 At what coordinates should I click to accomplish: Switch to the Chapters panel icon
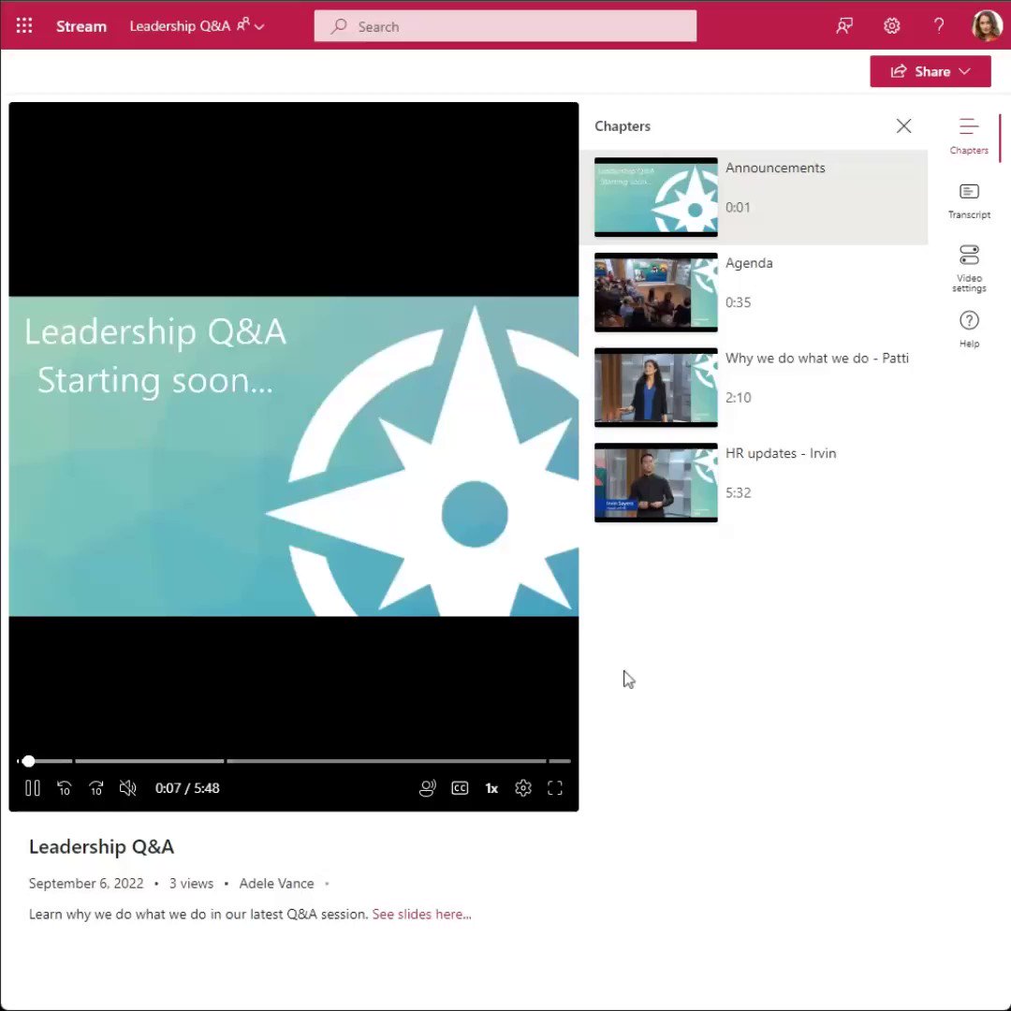coord(969,133)
